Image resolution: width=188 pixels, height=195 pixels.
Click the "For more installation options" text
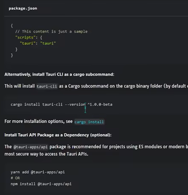tap(38, 122)
